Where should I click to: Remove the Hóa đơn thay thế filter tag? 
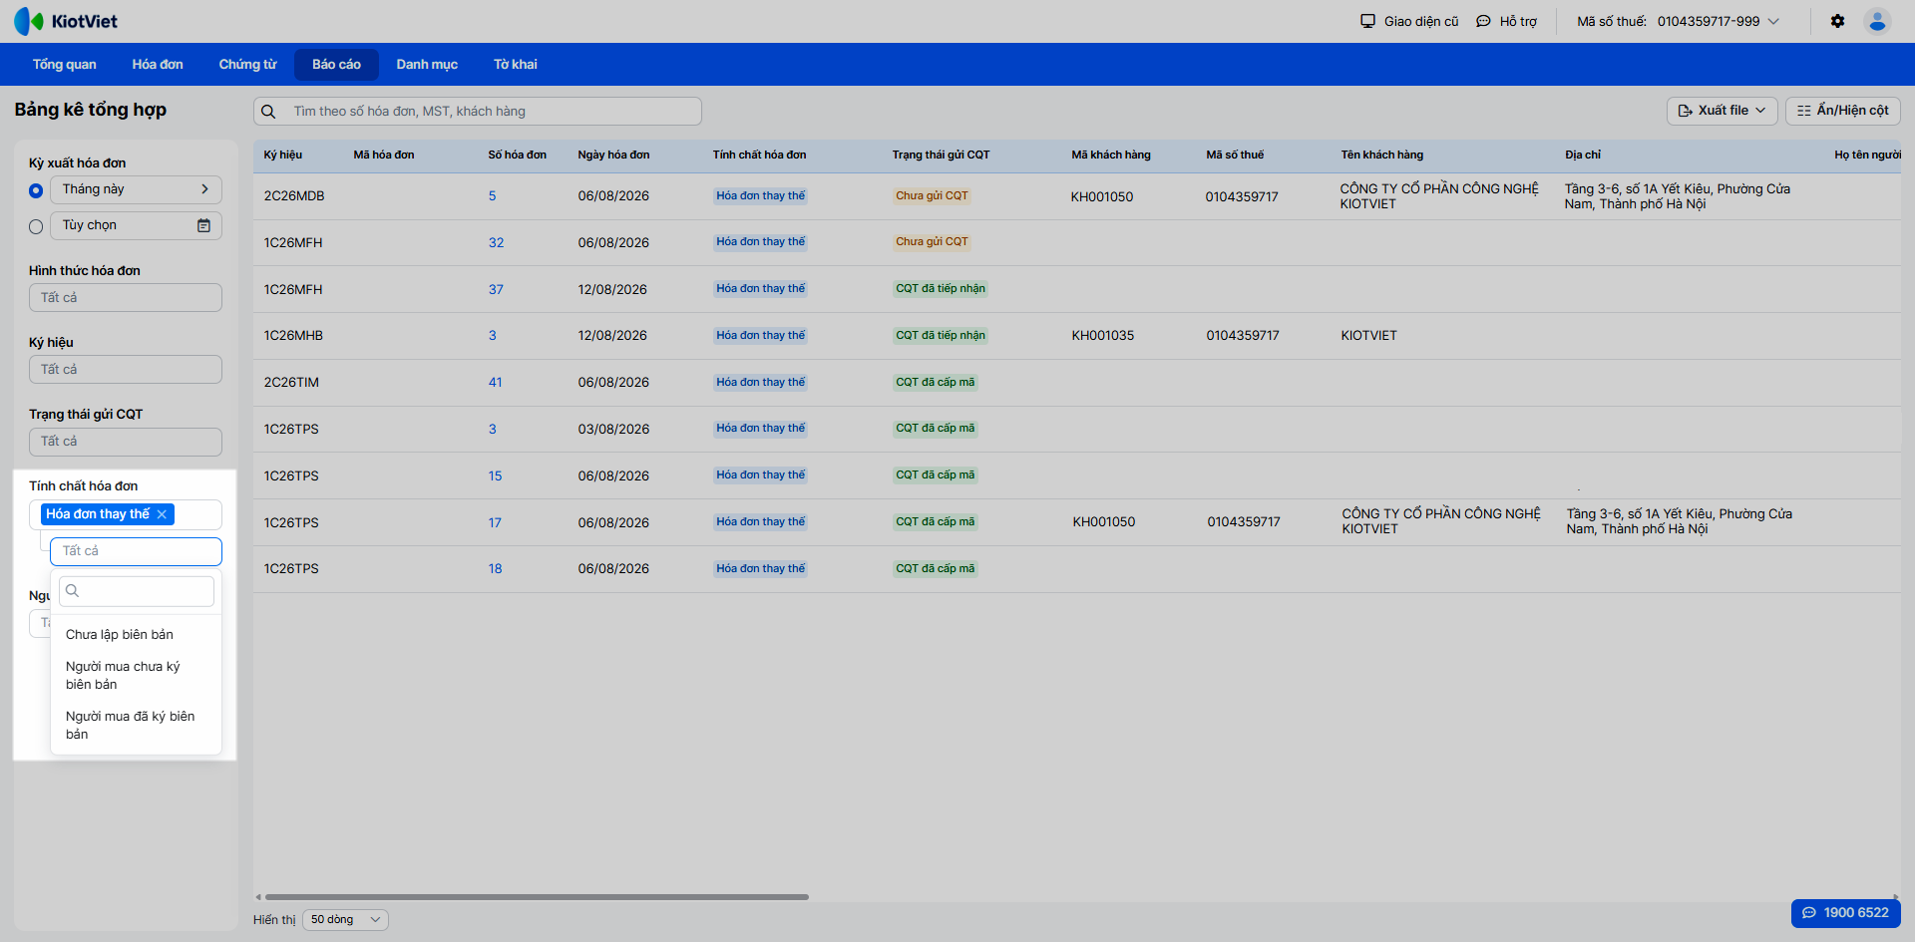(162, 514)
